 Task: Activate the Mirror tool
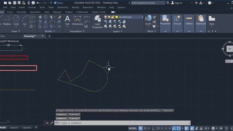[x=46, y=22]
